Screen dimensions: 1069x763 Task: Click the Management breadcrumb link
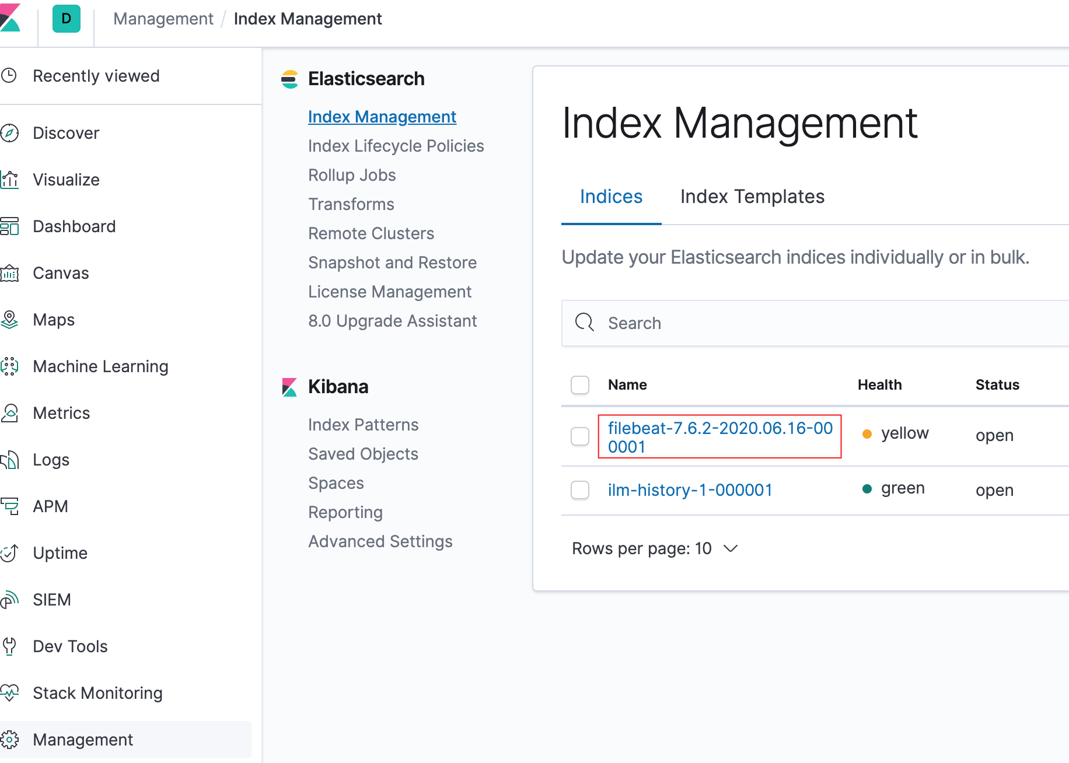pos(163,19)
